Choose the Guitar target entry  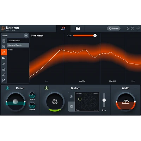coord(18,50)
